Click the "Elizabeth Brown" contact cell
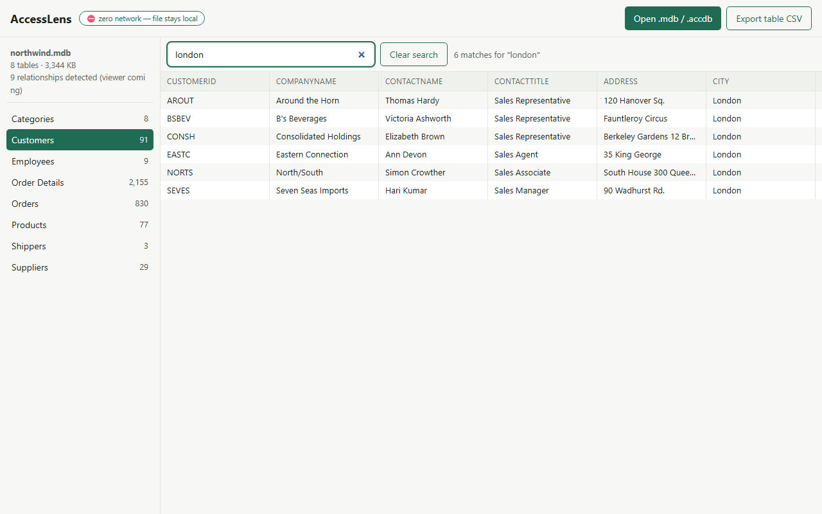Image resolution: width=822 pixels, height=514 pixels. tap(433, 136)
